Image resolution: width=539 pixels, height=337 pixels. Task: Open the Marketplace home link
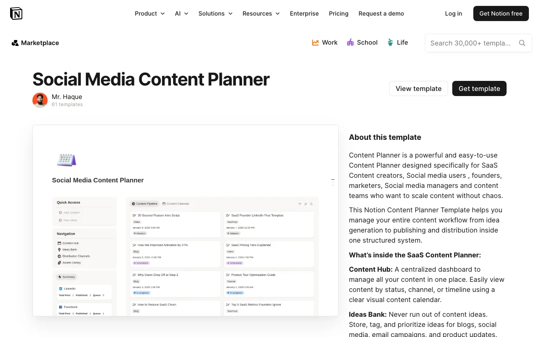(35, 43)
